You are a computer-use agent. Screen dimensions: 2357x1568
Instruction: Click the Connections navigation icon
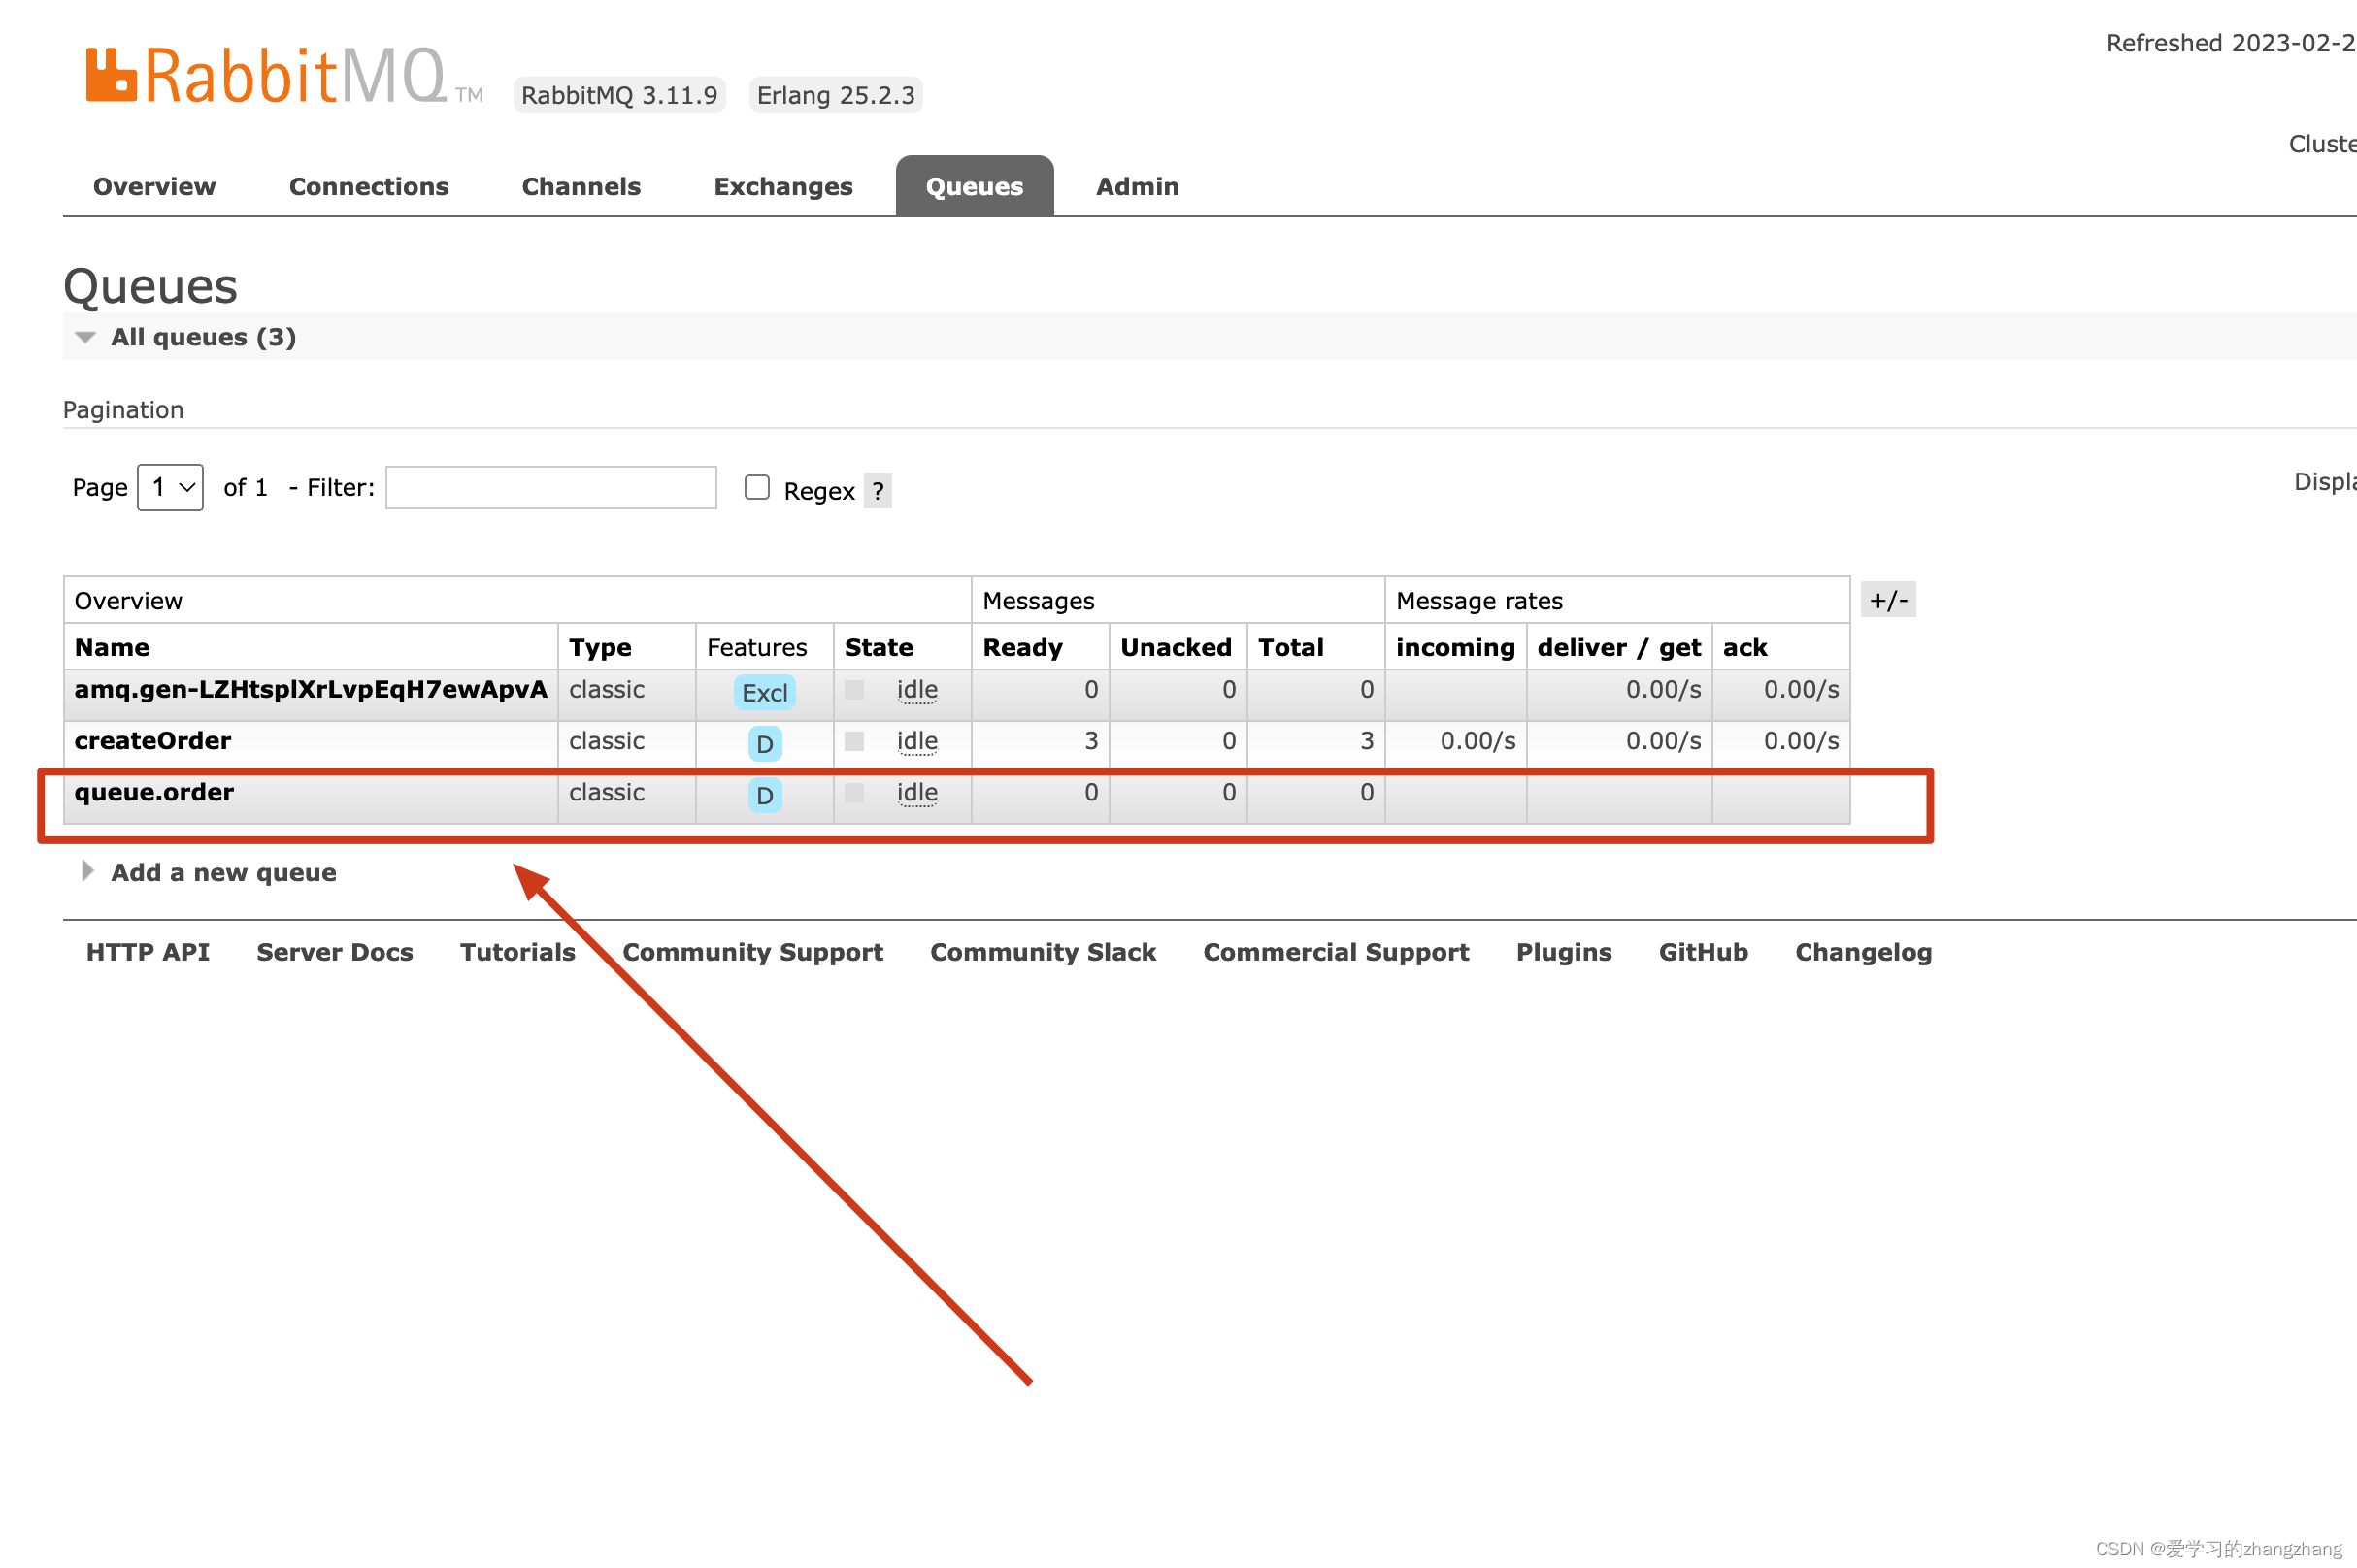coord(370,185)
